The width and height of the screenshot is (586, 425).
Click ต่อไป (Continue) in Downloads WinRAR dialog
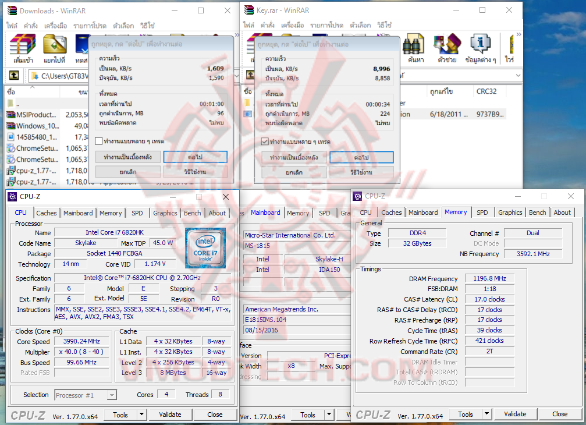click(x=195, y=157)
